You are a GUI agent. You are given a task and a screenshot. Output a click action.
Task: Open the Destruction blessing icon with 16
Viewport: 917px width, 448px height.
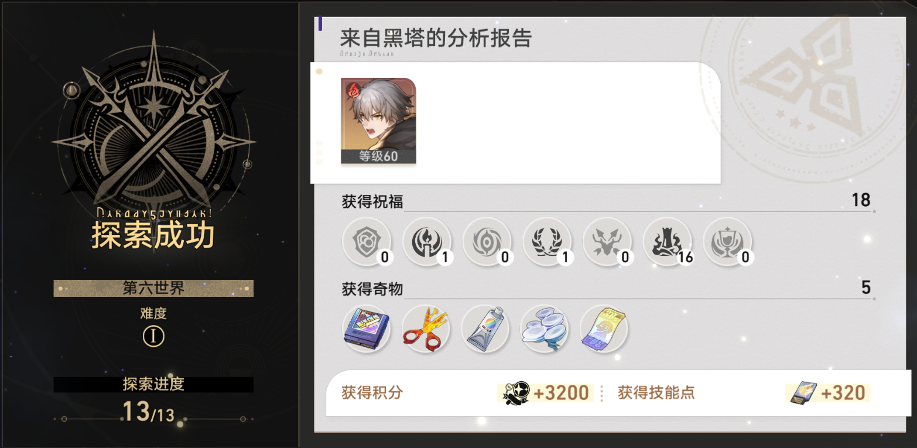[x=668, y=241]
